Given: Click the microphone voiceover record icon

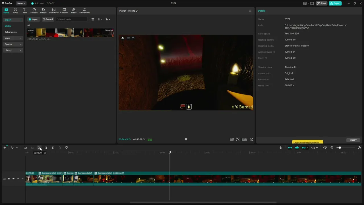Looking at the screenshot, I should pos(281,148).
